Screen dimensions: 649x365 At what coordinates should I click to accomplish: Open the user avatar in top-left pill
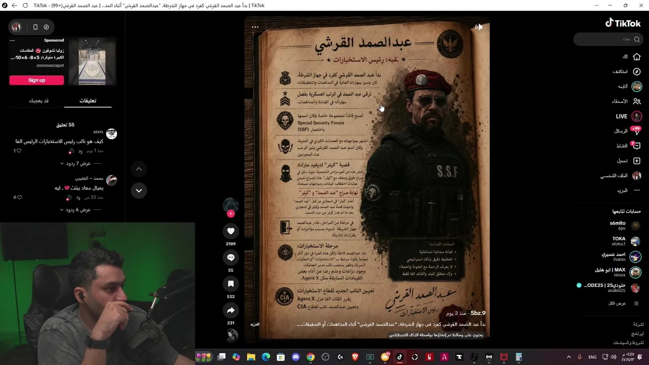tap(16, 27)
